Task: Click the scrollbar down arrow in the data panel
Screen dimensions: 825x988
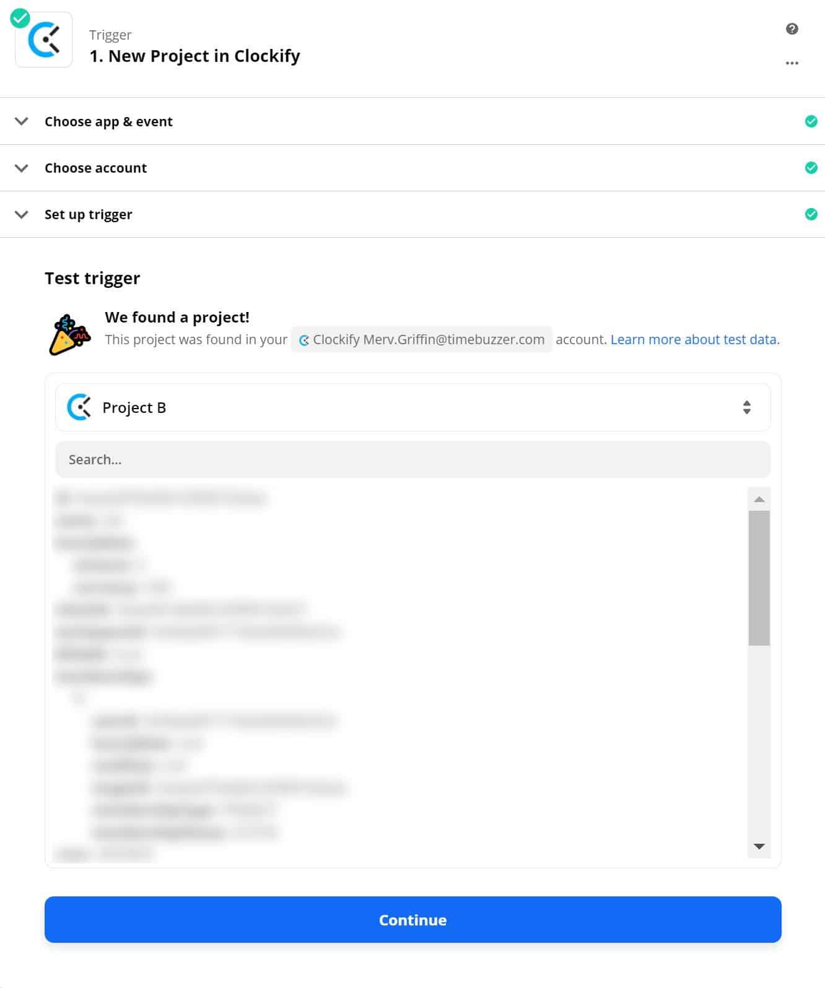Action: pyautogui.click(x=759, y=846)
